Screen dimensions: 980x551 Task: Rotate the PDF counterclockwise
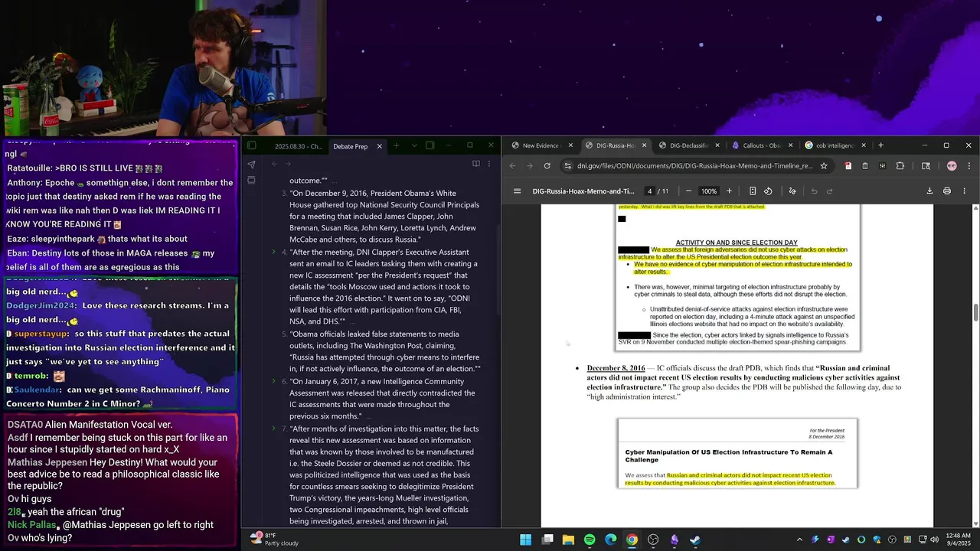768,191
